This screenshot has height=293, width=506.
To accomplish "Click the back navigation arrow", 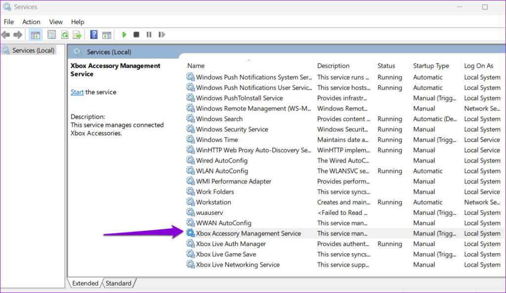I will 6,35.
